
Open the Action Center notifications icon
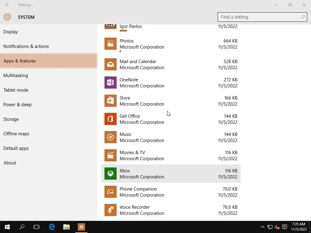coord(285,227)
